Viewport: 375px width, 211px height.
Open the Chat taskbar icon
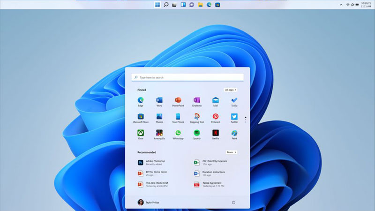coord(192,5)
